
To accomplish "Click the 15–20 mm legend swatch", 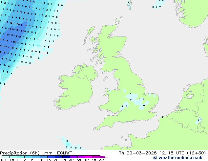I will click(51, 157).
